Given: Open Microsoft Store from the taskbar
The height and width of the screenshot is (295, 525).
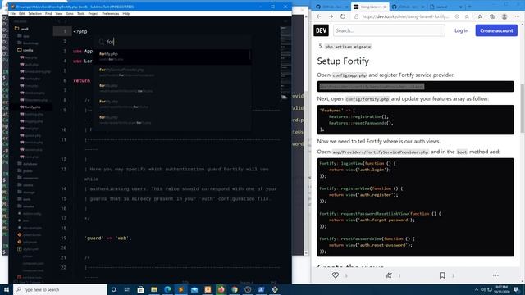Looking at the screenshot, I should [140, 289].
